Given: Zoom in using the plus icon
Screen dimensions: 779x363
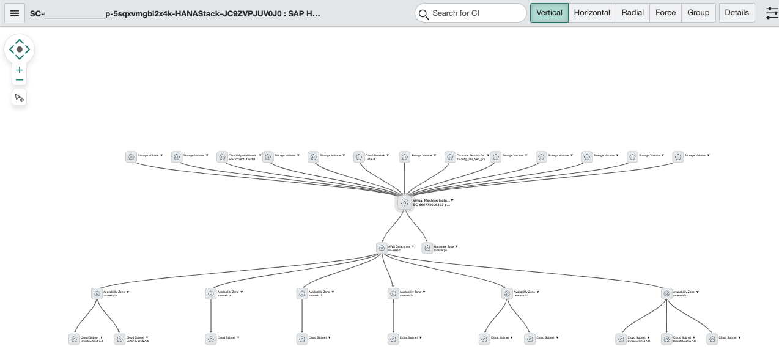Looking at the screenshot, I should point(19,70).
